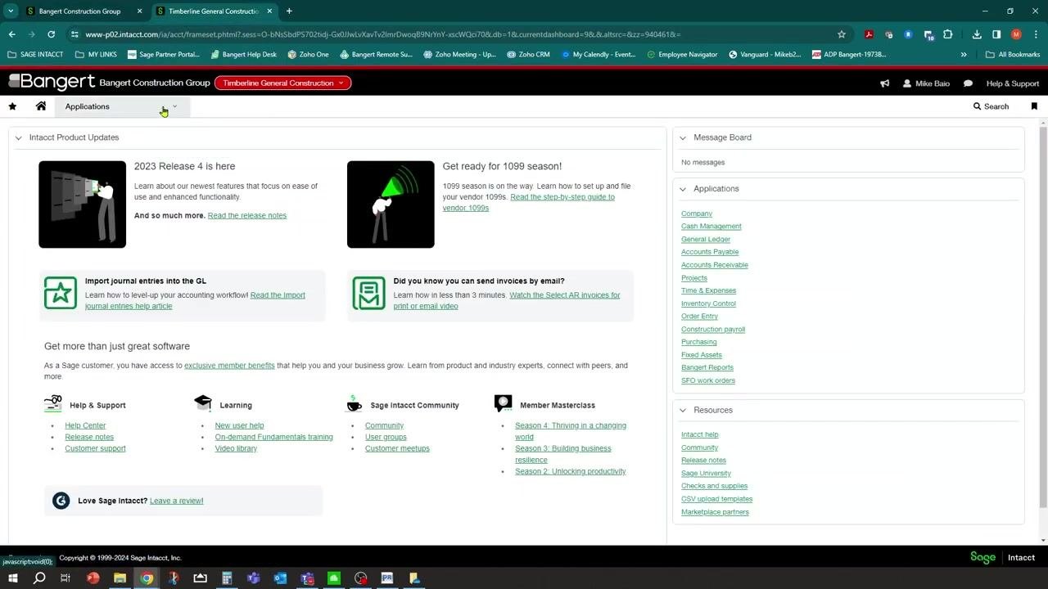Click the bookmark icon beside Search

click(1034, 106)
